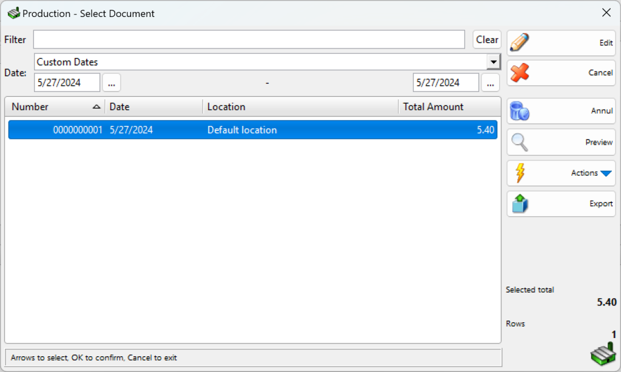
Task: Click the pencil Edit icon
Action: click(520, 43)
